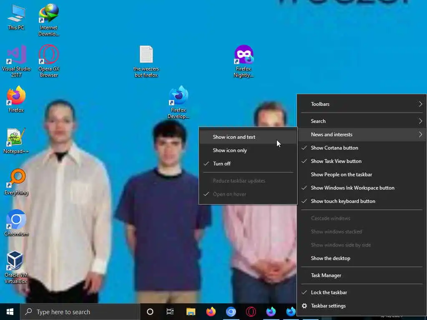Open the Windows Start menu
The height and width of the screenshot is (320, 427).
(x=10, y=312)
